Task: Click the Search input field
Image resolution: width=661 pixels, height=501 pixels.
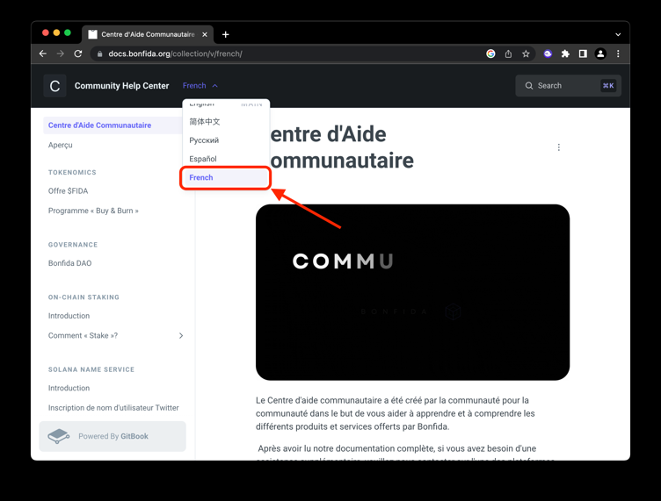Action: coord(568,86)
